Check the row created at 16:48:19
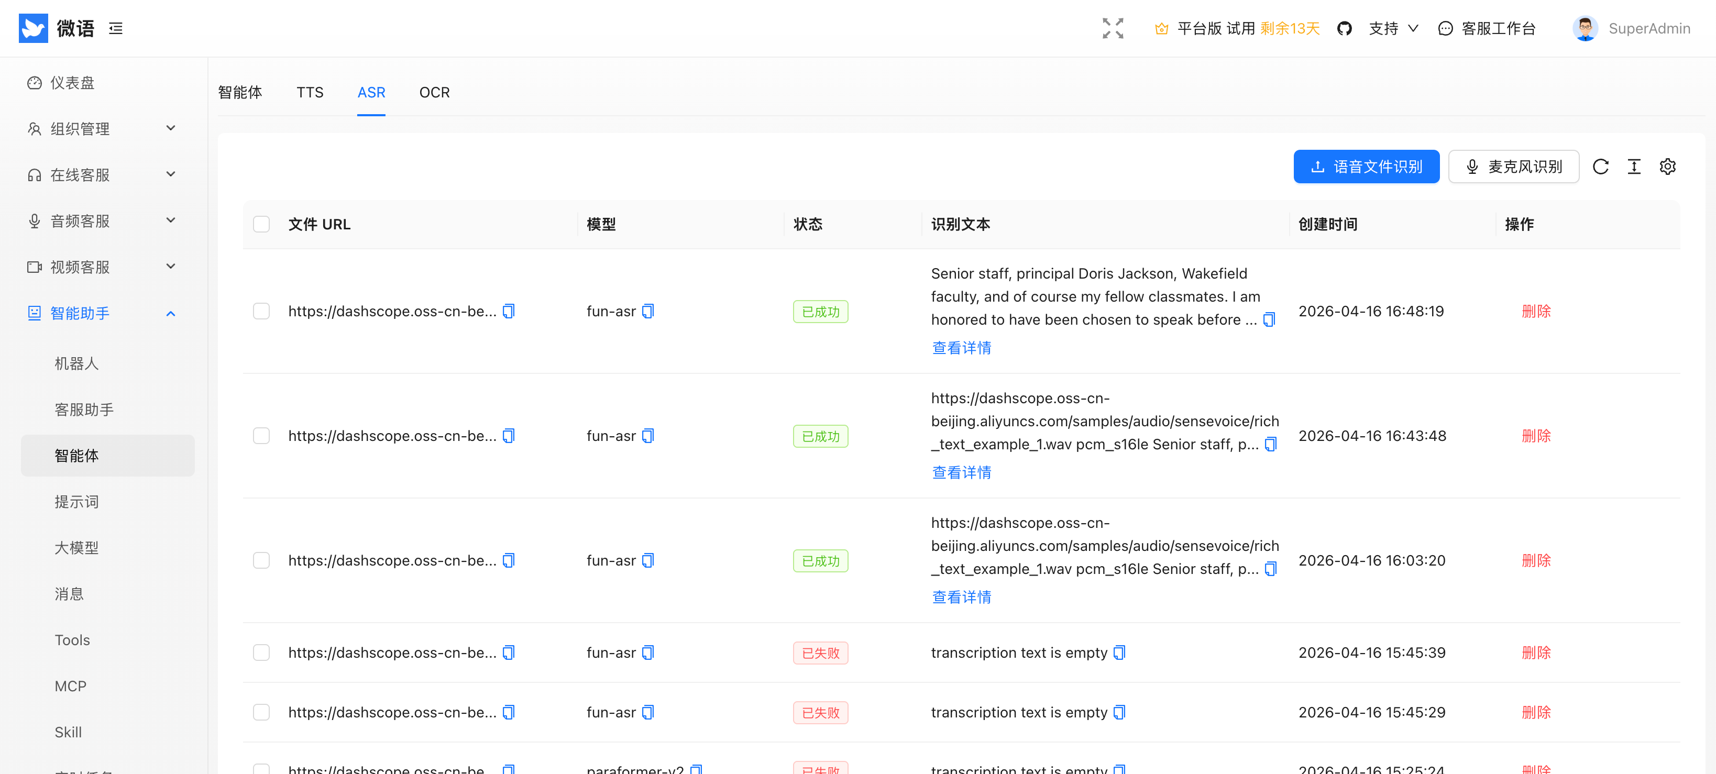This screenshot has height=774, width=1716. click(x=261, y=311)
